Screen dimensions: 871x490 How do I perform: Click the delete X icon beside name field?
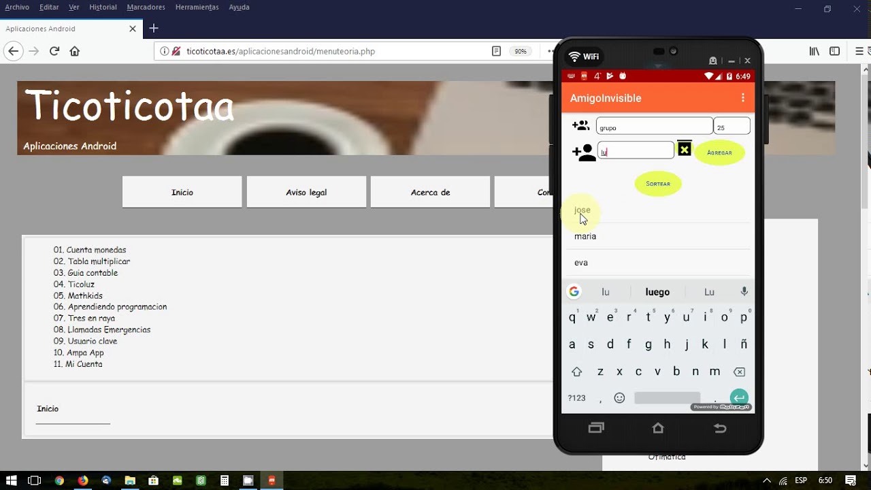tap(685, 149)
